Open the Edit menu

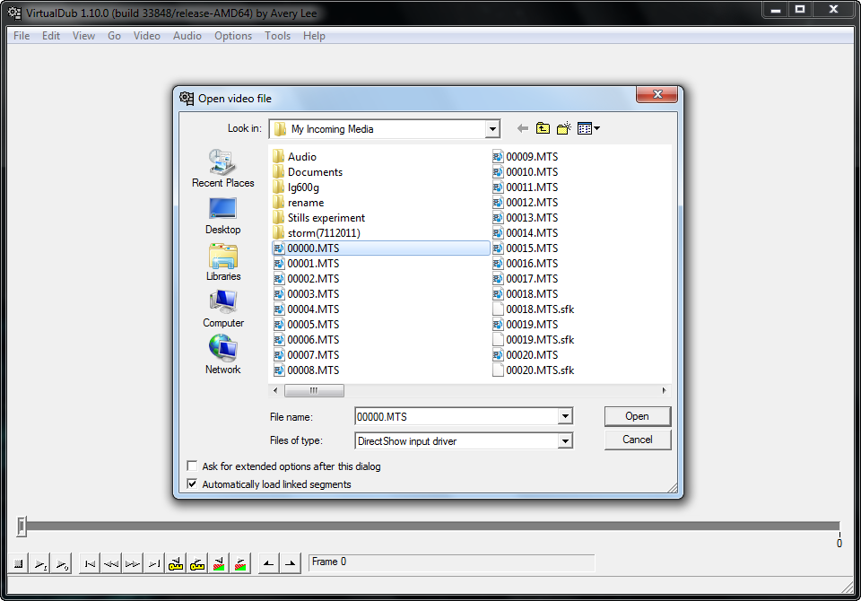pyautogui.click(x=51, y=36)
